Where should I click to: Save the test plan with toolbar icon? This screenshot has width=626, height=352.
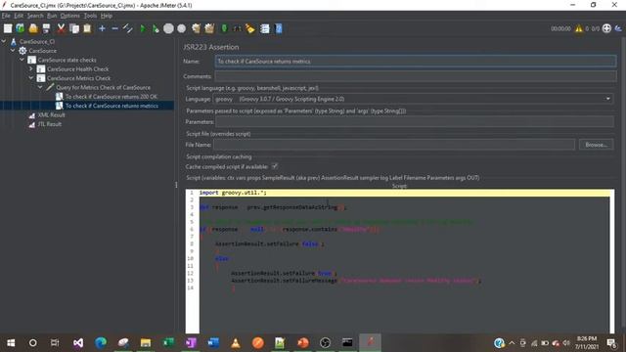click(46, 28)
